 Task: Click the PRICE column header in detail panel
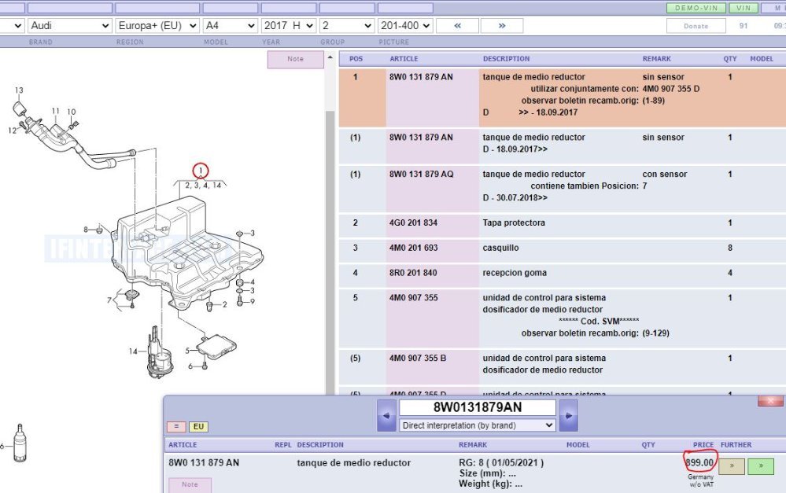pyautogui.click(x=703, y=444)
